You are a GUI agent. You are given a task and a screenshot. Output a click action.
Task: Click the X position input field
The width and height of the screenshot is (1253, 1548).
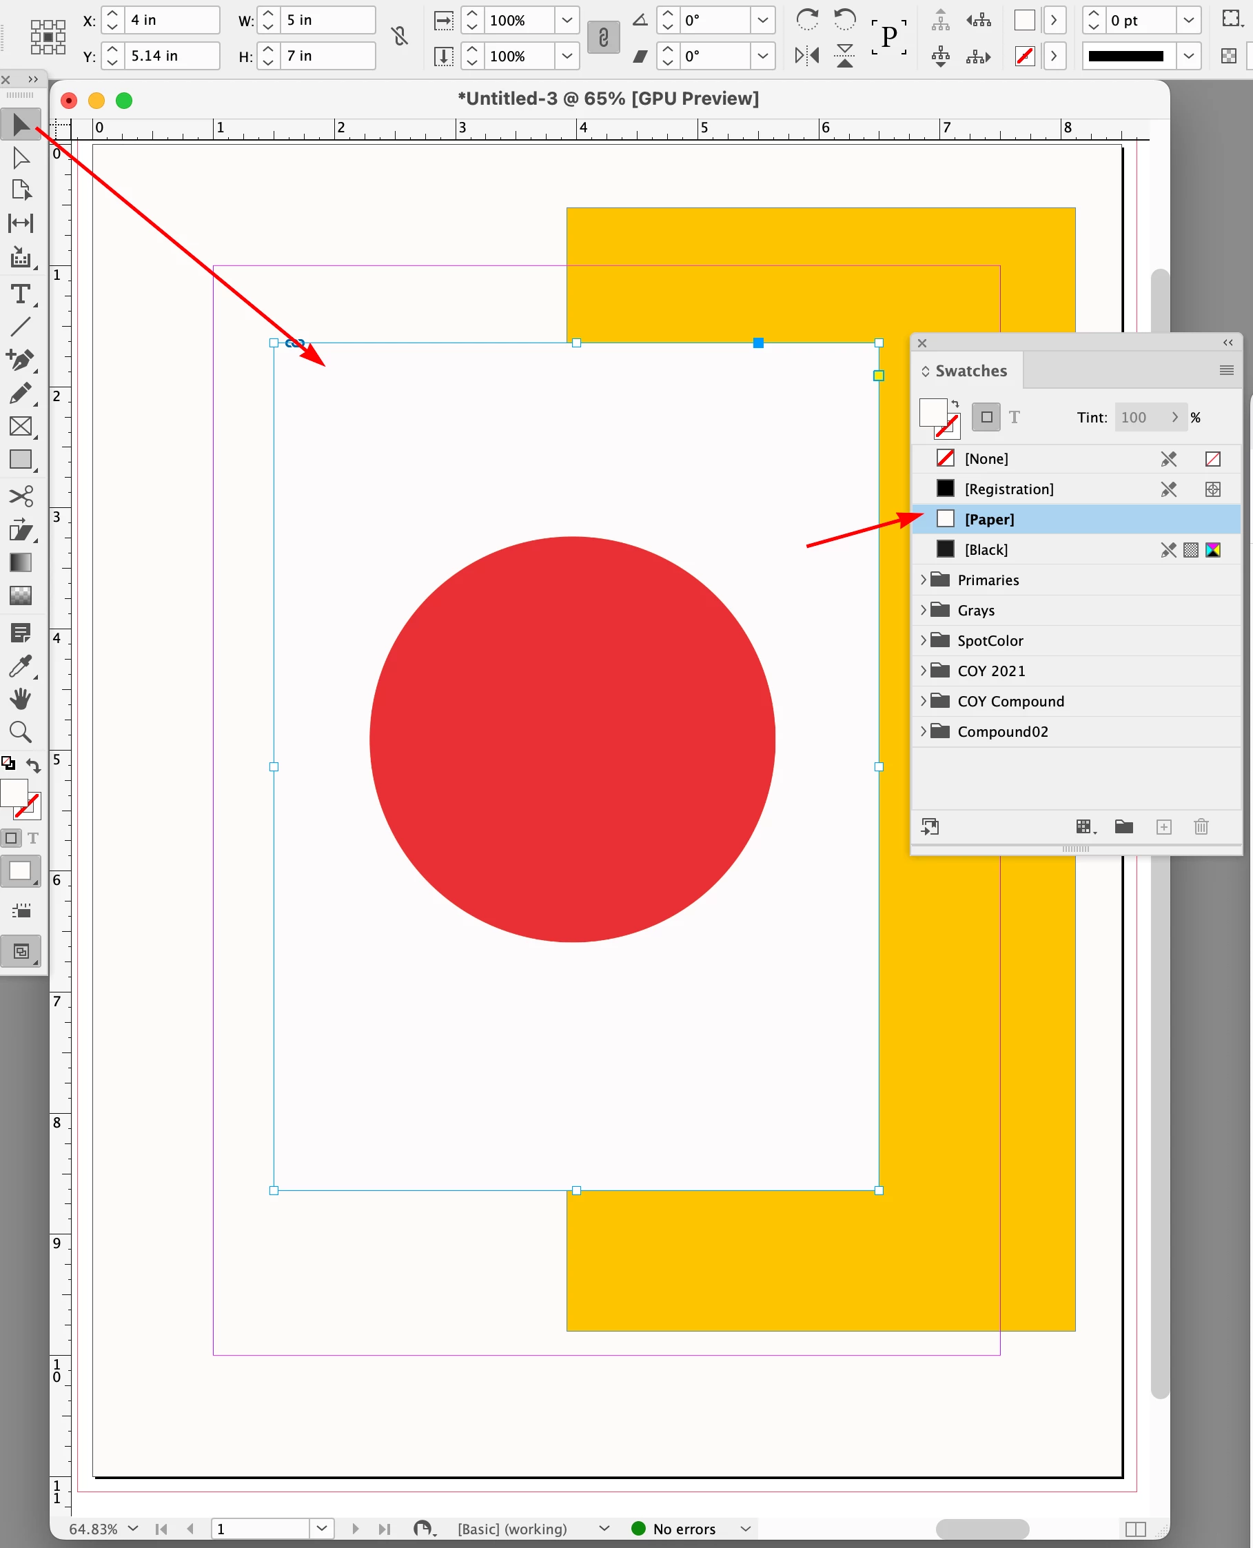tap(173, 19)
